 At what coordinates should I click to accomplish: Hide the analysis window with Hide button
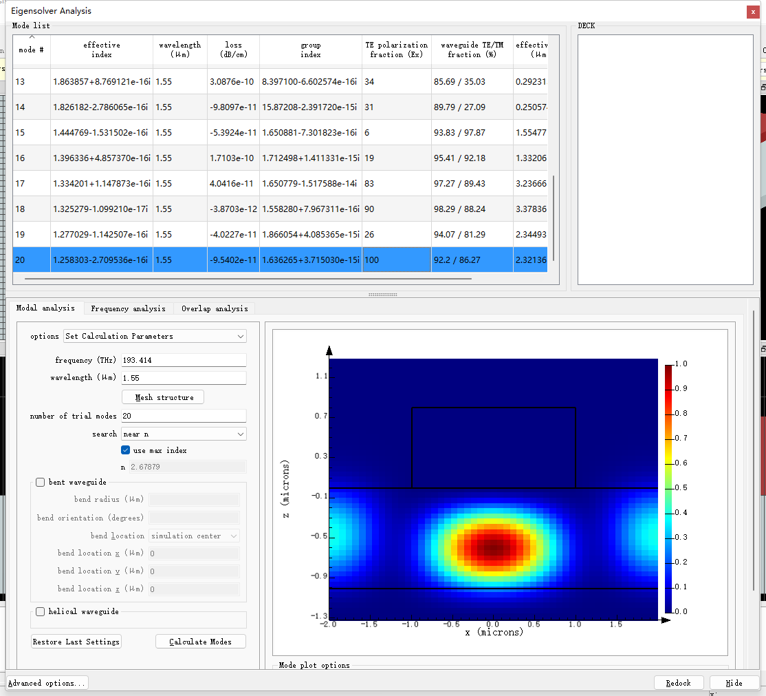[734, 683]
